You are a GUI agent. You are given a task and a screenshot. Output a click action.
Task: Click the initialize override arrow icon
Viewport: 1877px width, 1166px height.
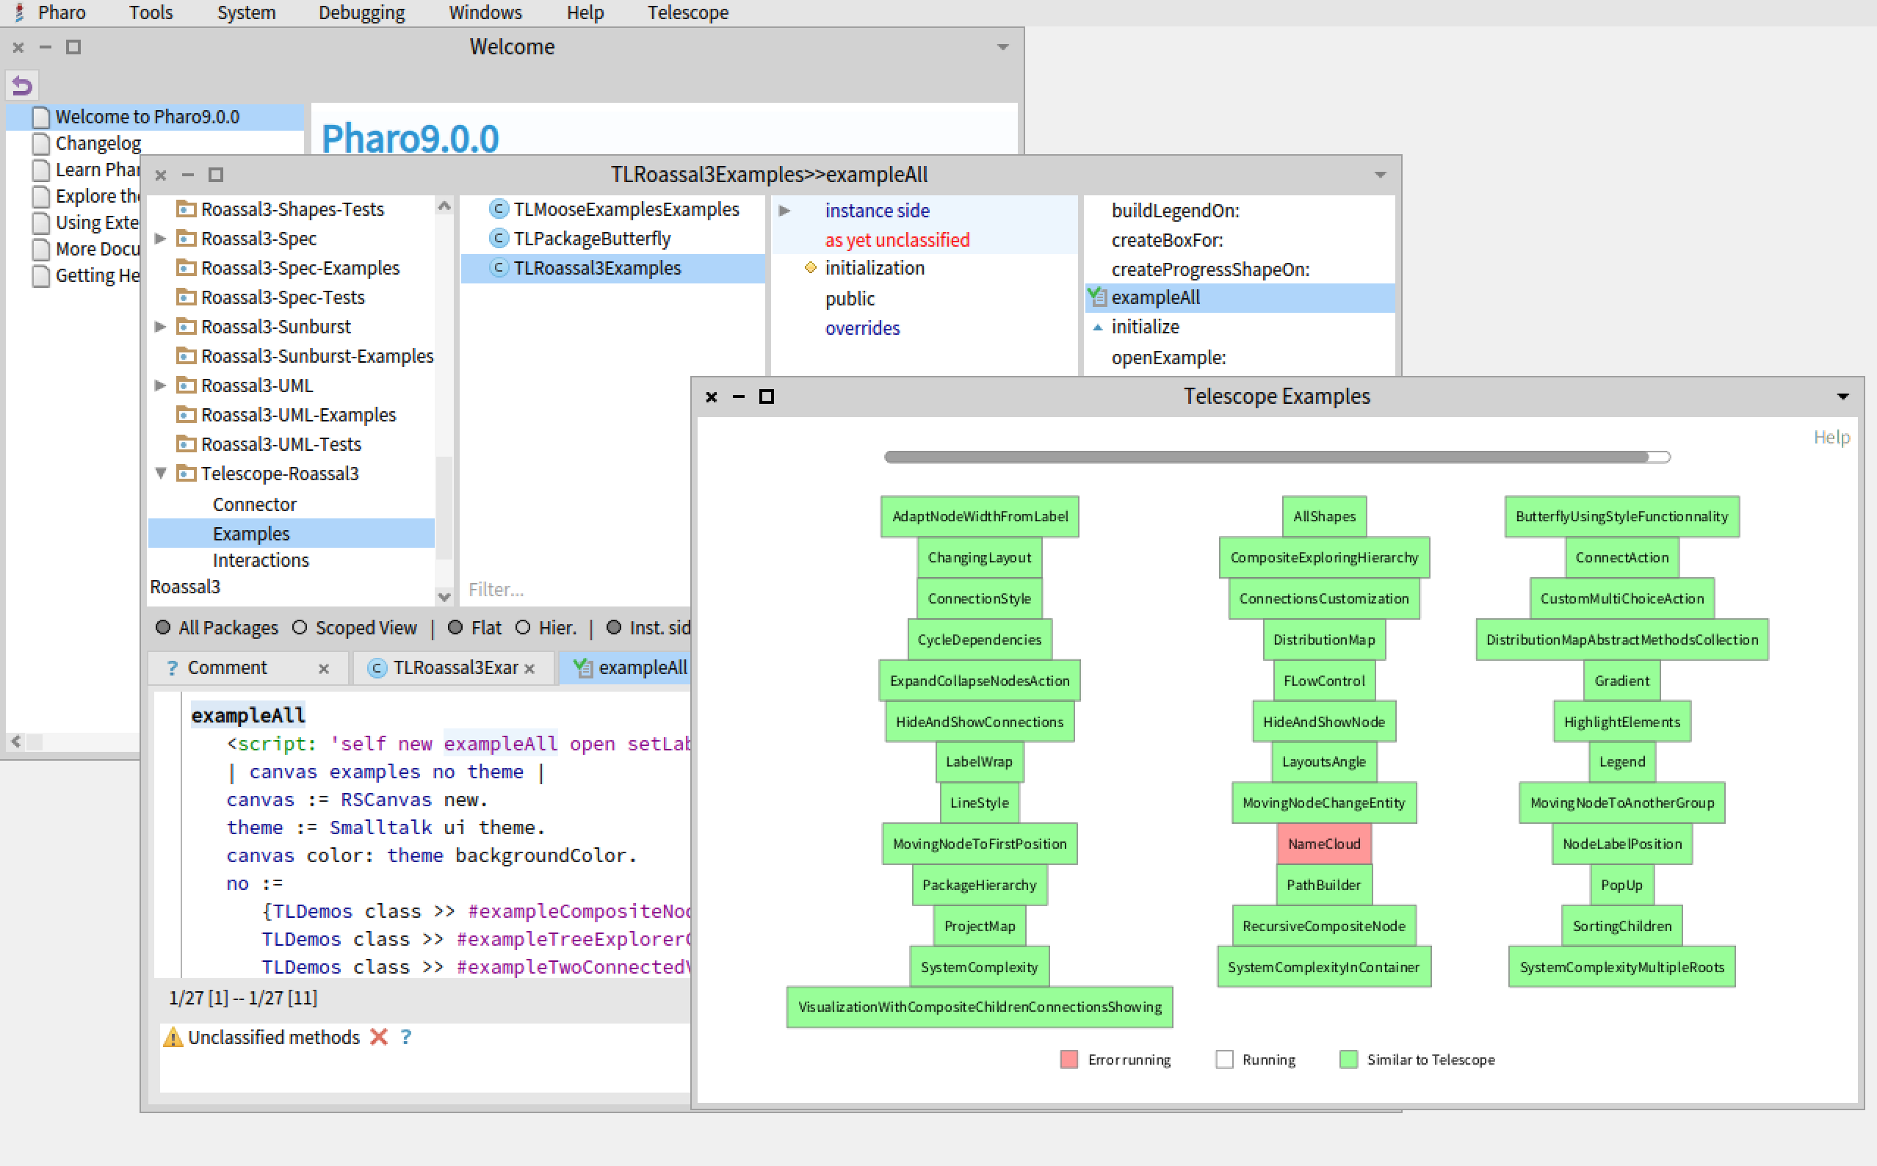[x=1097, y=327]
